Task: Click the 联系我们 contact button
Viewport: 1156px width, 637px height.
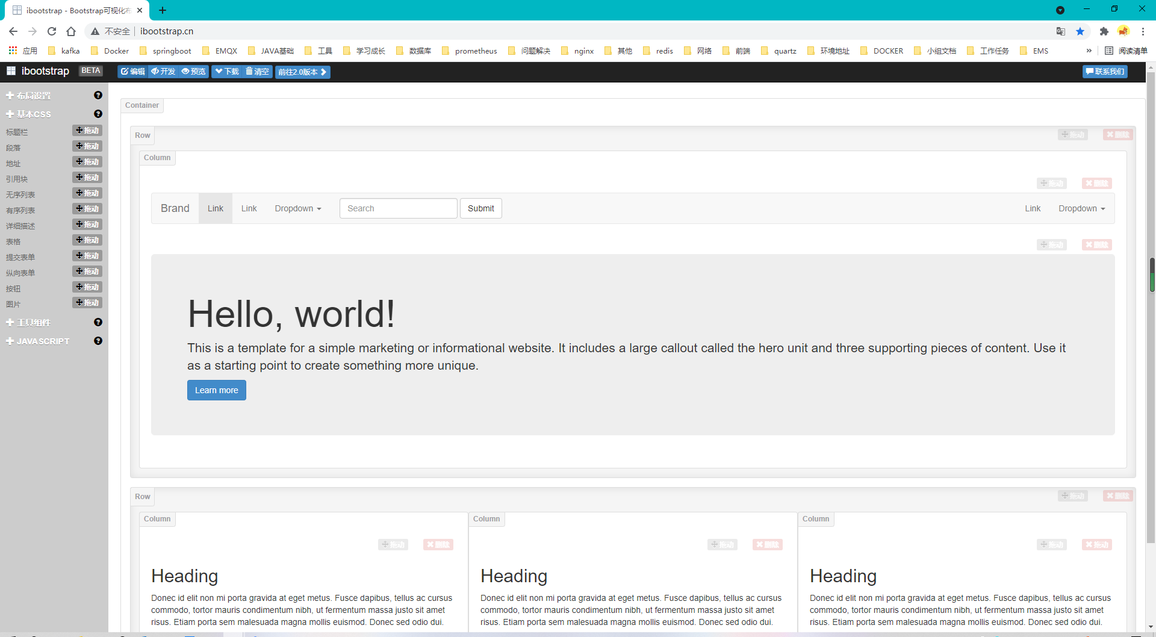Action: 1105,72
